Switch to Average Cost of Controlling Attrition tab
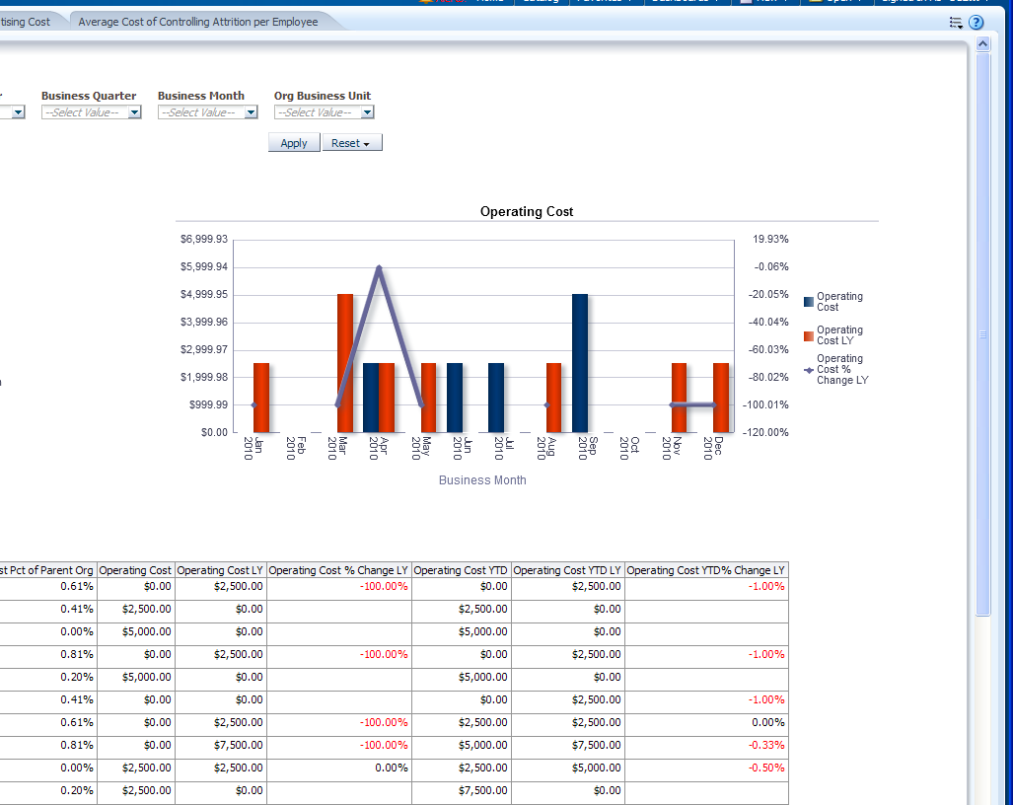The image size is (1013, 805). [x=198, y=22]
